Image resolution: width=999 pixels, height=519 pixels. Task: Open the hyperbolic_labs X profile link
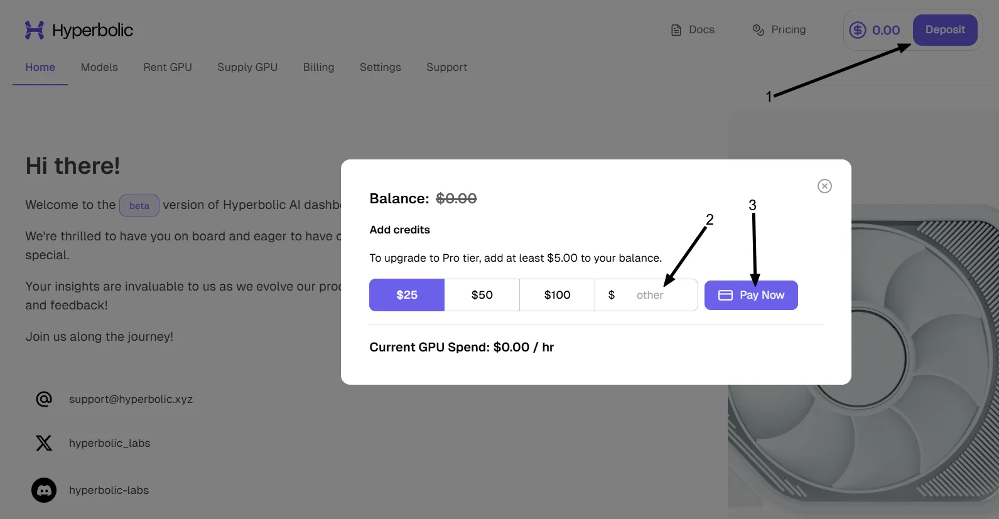coord(110,443)
